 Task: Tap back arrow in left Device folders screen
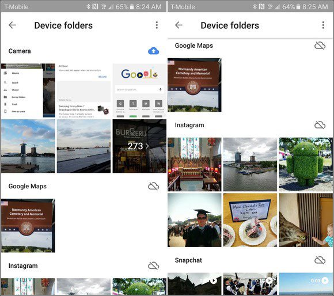click(x=12, y=25)
